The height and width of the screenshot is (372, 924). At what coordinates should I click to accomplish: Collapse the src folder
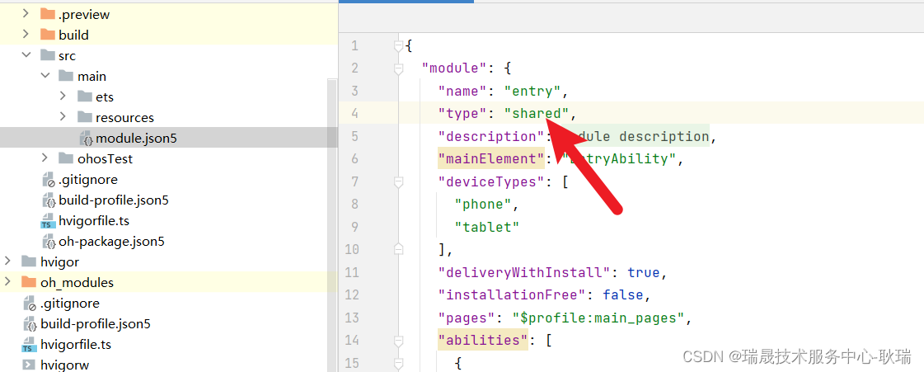pyautogui.click(x=26, y=54)
